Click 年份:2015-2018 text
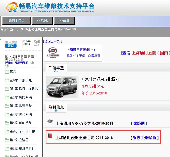The height and width of the screenshot is (157, 170). (94, 93)
